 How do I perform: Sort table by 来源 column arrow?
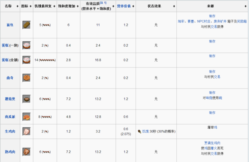point(246,6)
